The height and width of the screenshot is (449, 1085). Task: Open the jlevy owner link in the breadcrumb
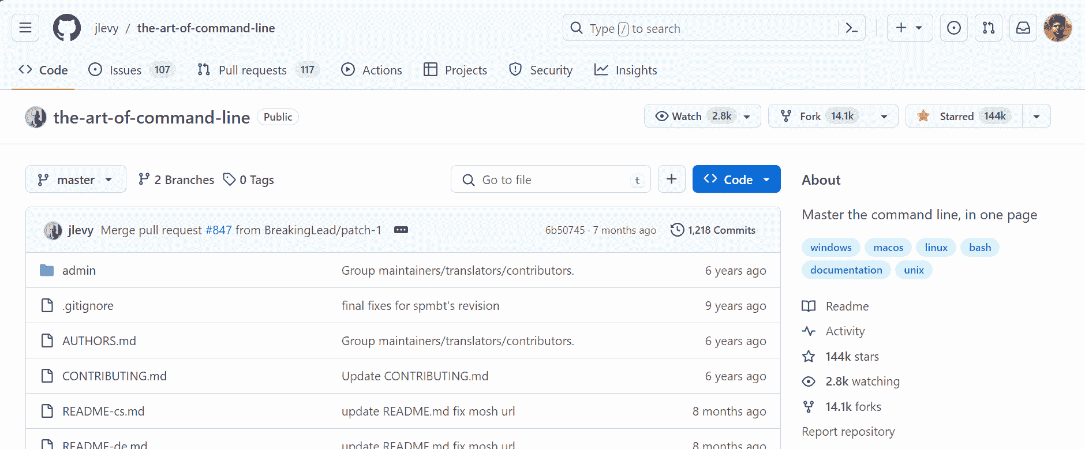click(x=107, y=28)
